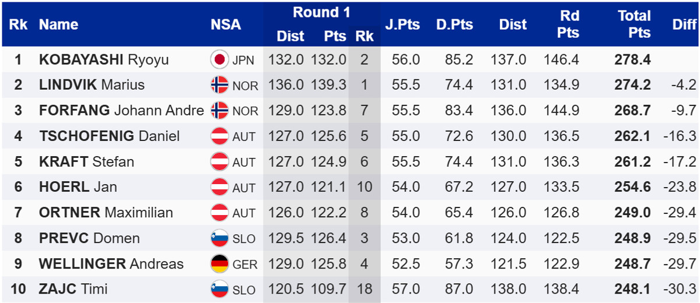Click the Austria flag beside Ortner
This screenshot has width=700, height=303.
(219, 213)
